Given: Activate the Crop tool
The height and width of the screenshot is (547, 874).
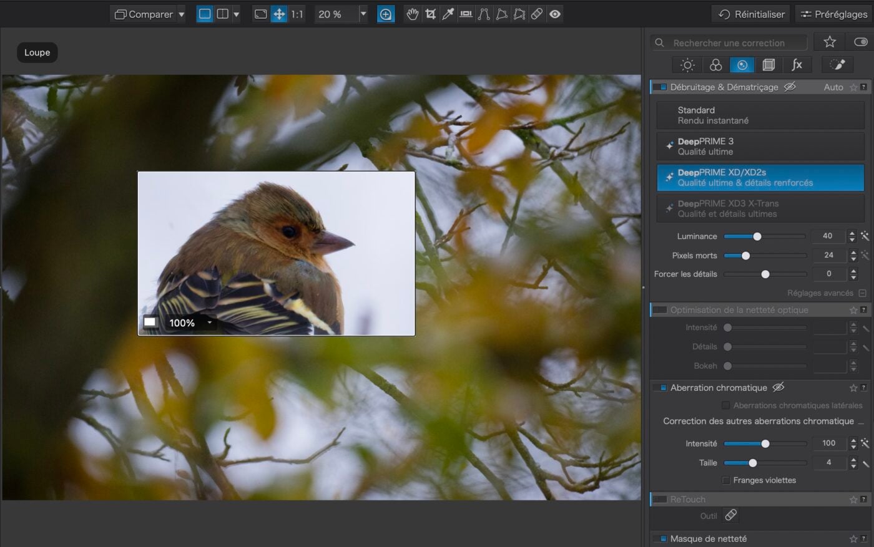Looking at the screenshot, I should (430, 14).
